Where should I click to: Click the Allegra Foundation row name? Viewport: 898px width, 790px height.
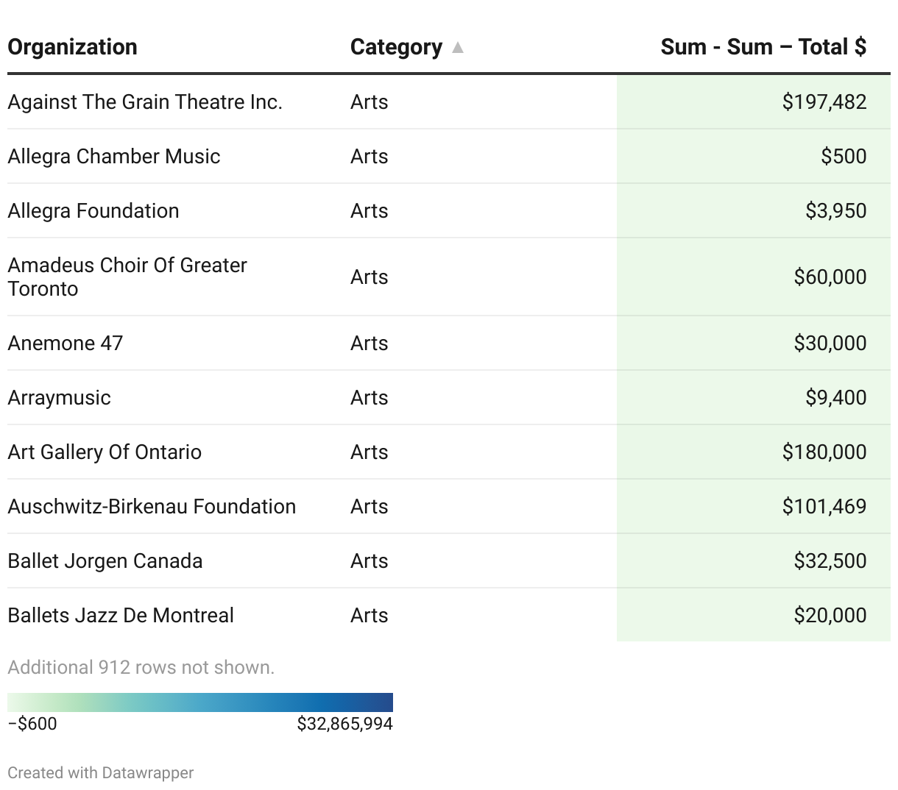[93, 210]
